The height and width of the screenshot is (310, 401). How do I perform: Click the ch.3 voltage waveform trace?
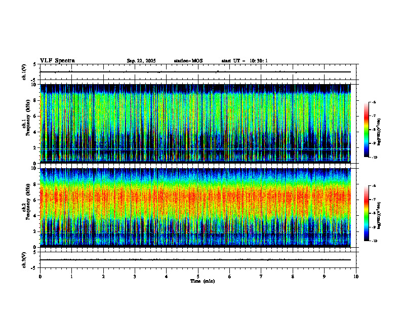click(195, 260)
